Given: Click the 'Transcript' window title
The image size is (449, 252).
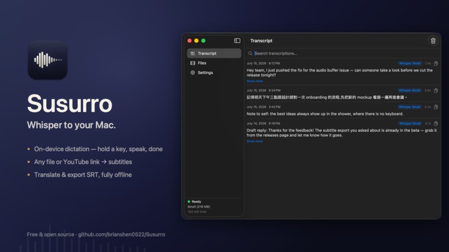Looking at the screenshot, I should click(261, 41).
